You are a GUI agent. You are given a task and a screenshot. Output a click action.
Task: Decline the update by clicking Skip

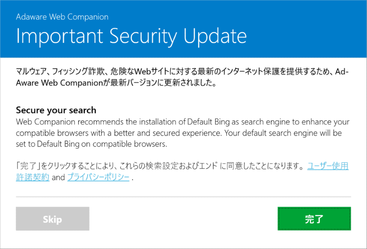coord(52,219)
